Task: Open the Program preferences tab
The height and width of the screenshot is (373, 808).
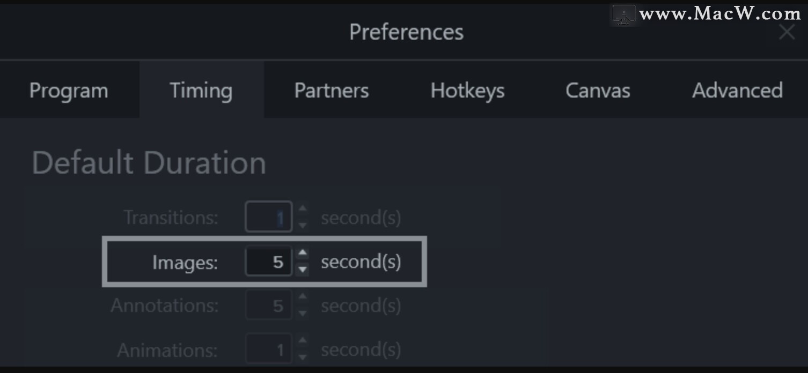Action: (69, 91)
